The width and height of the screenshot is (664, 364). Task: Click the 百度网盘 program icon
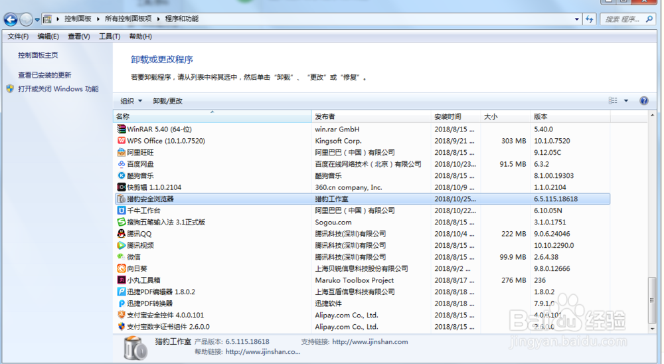coord(122,163)
